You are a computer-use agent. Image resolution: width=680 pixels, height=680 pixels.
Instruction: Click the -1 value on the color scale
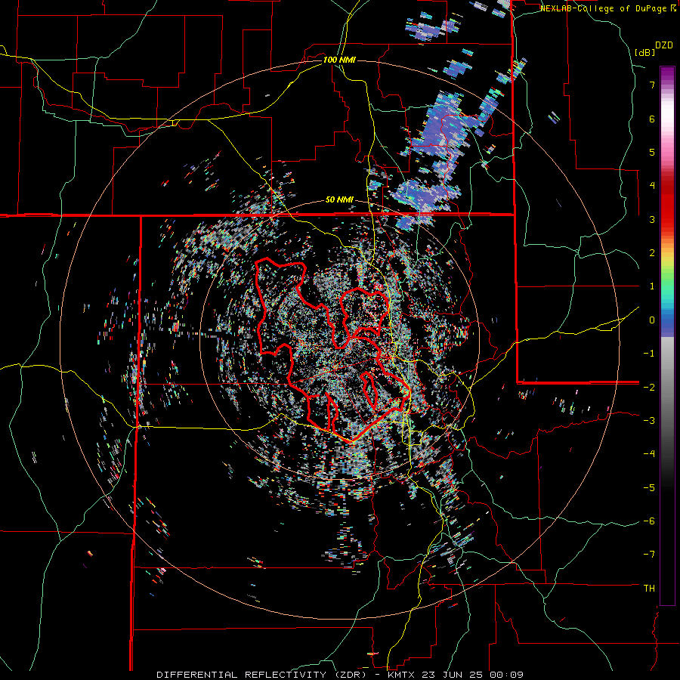pyautogui.click(x=649, y=354)
